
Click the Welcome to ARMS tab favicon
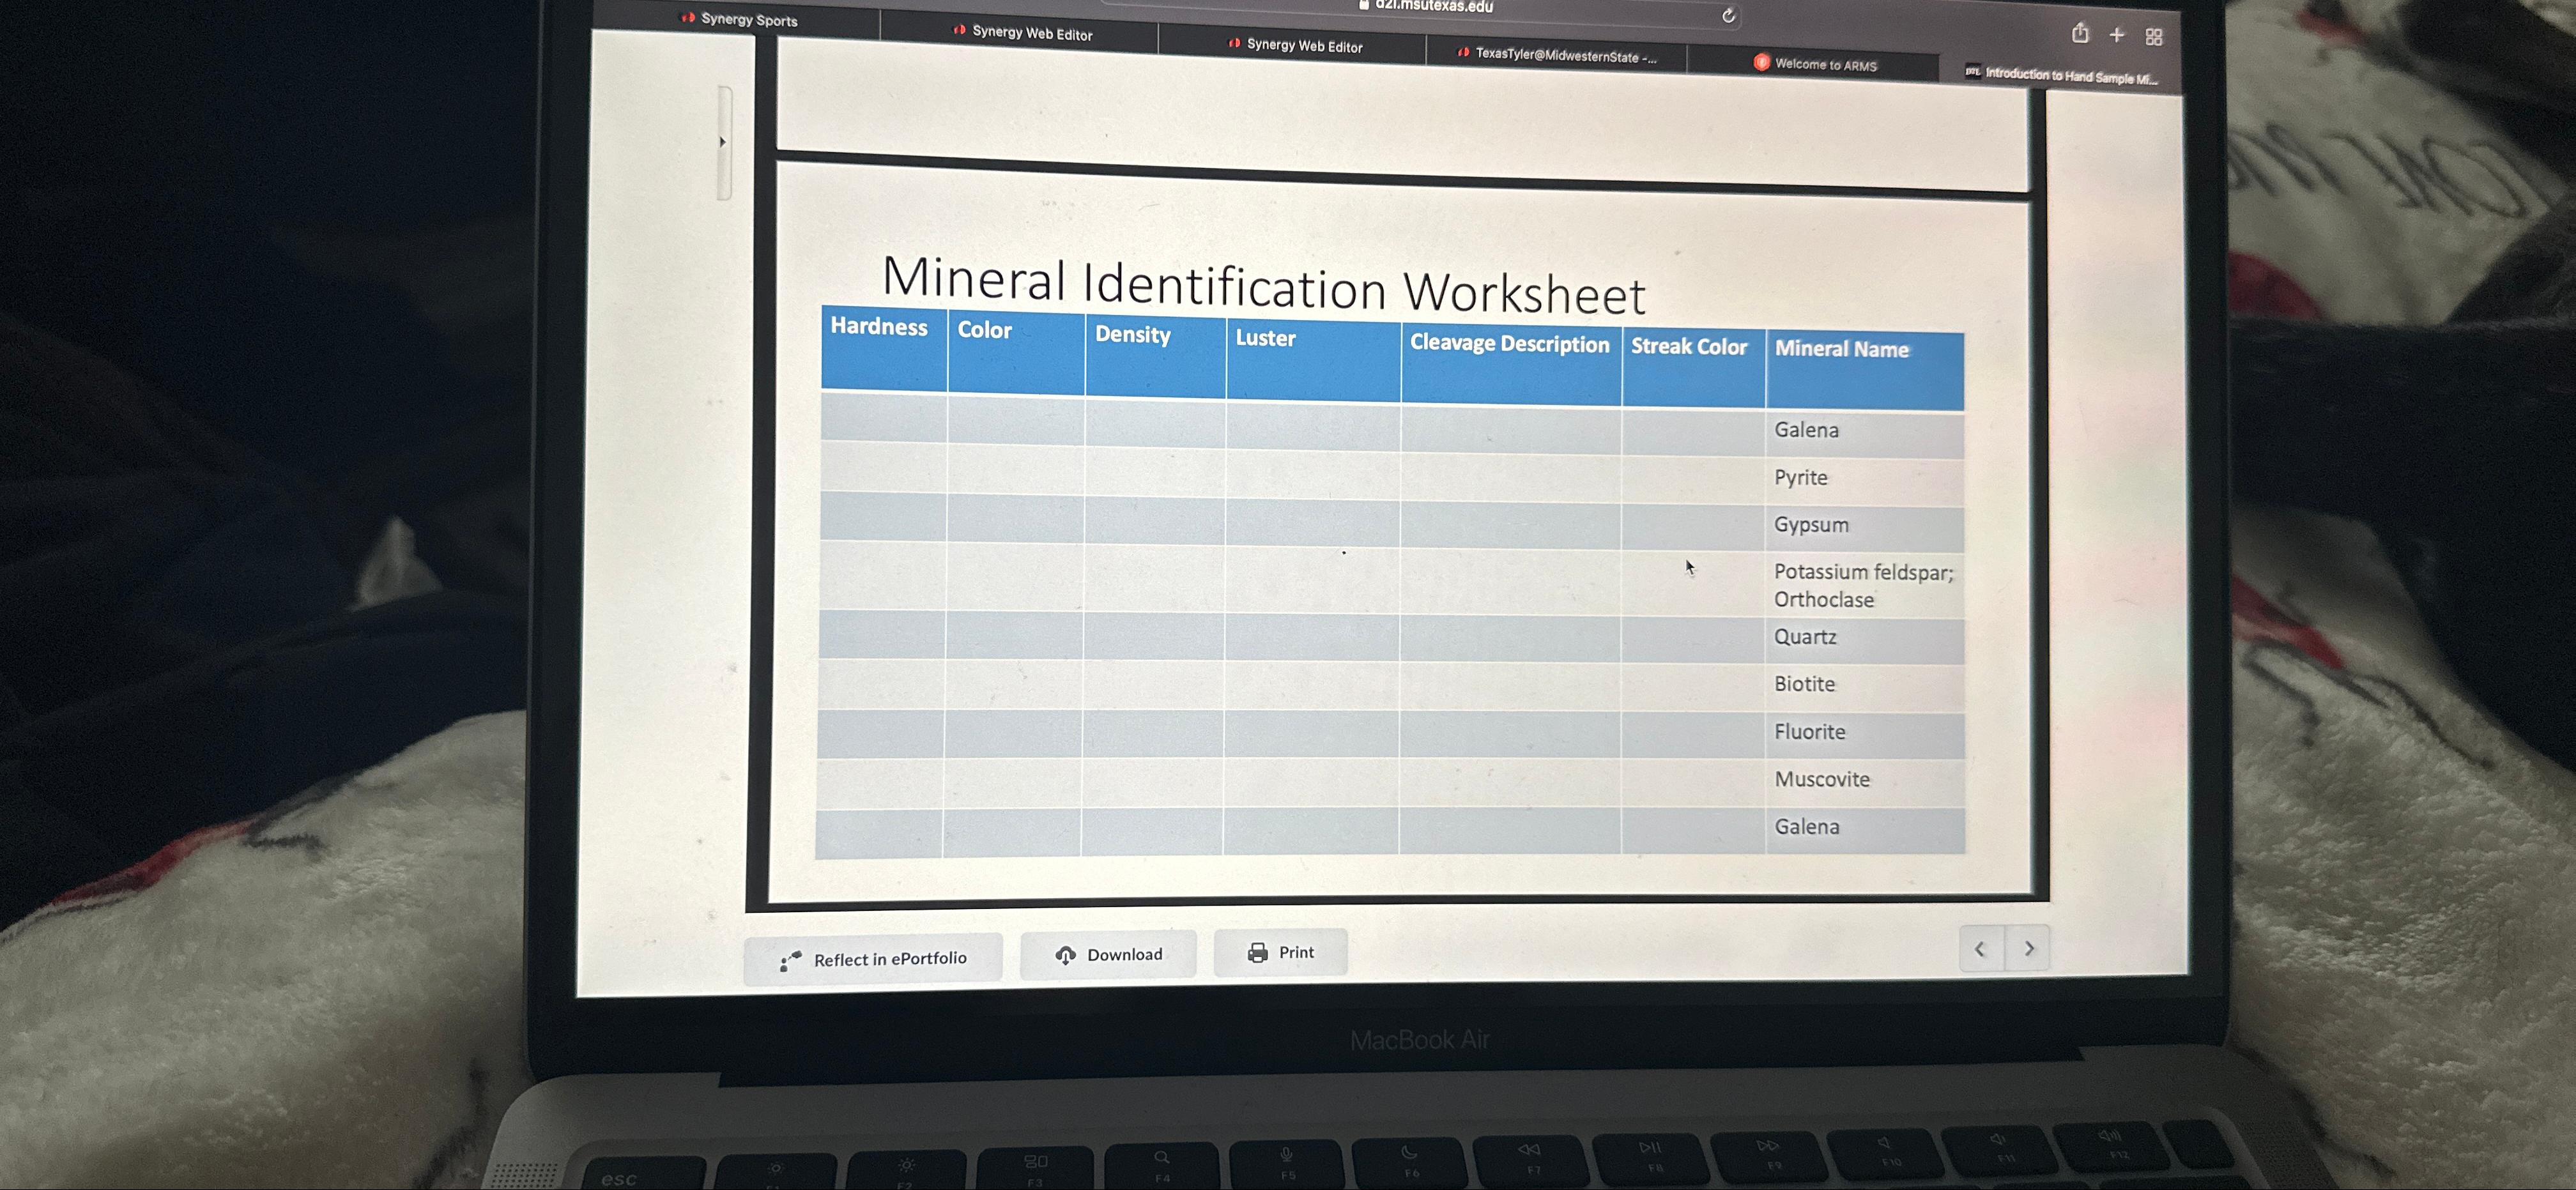point(1761,62)
